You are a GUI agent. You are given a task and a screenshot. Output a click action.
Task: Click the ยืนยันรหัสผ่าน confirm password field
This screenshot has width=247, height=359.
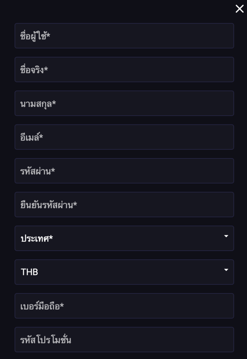click(x=124, y=204)
